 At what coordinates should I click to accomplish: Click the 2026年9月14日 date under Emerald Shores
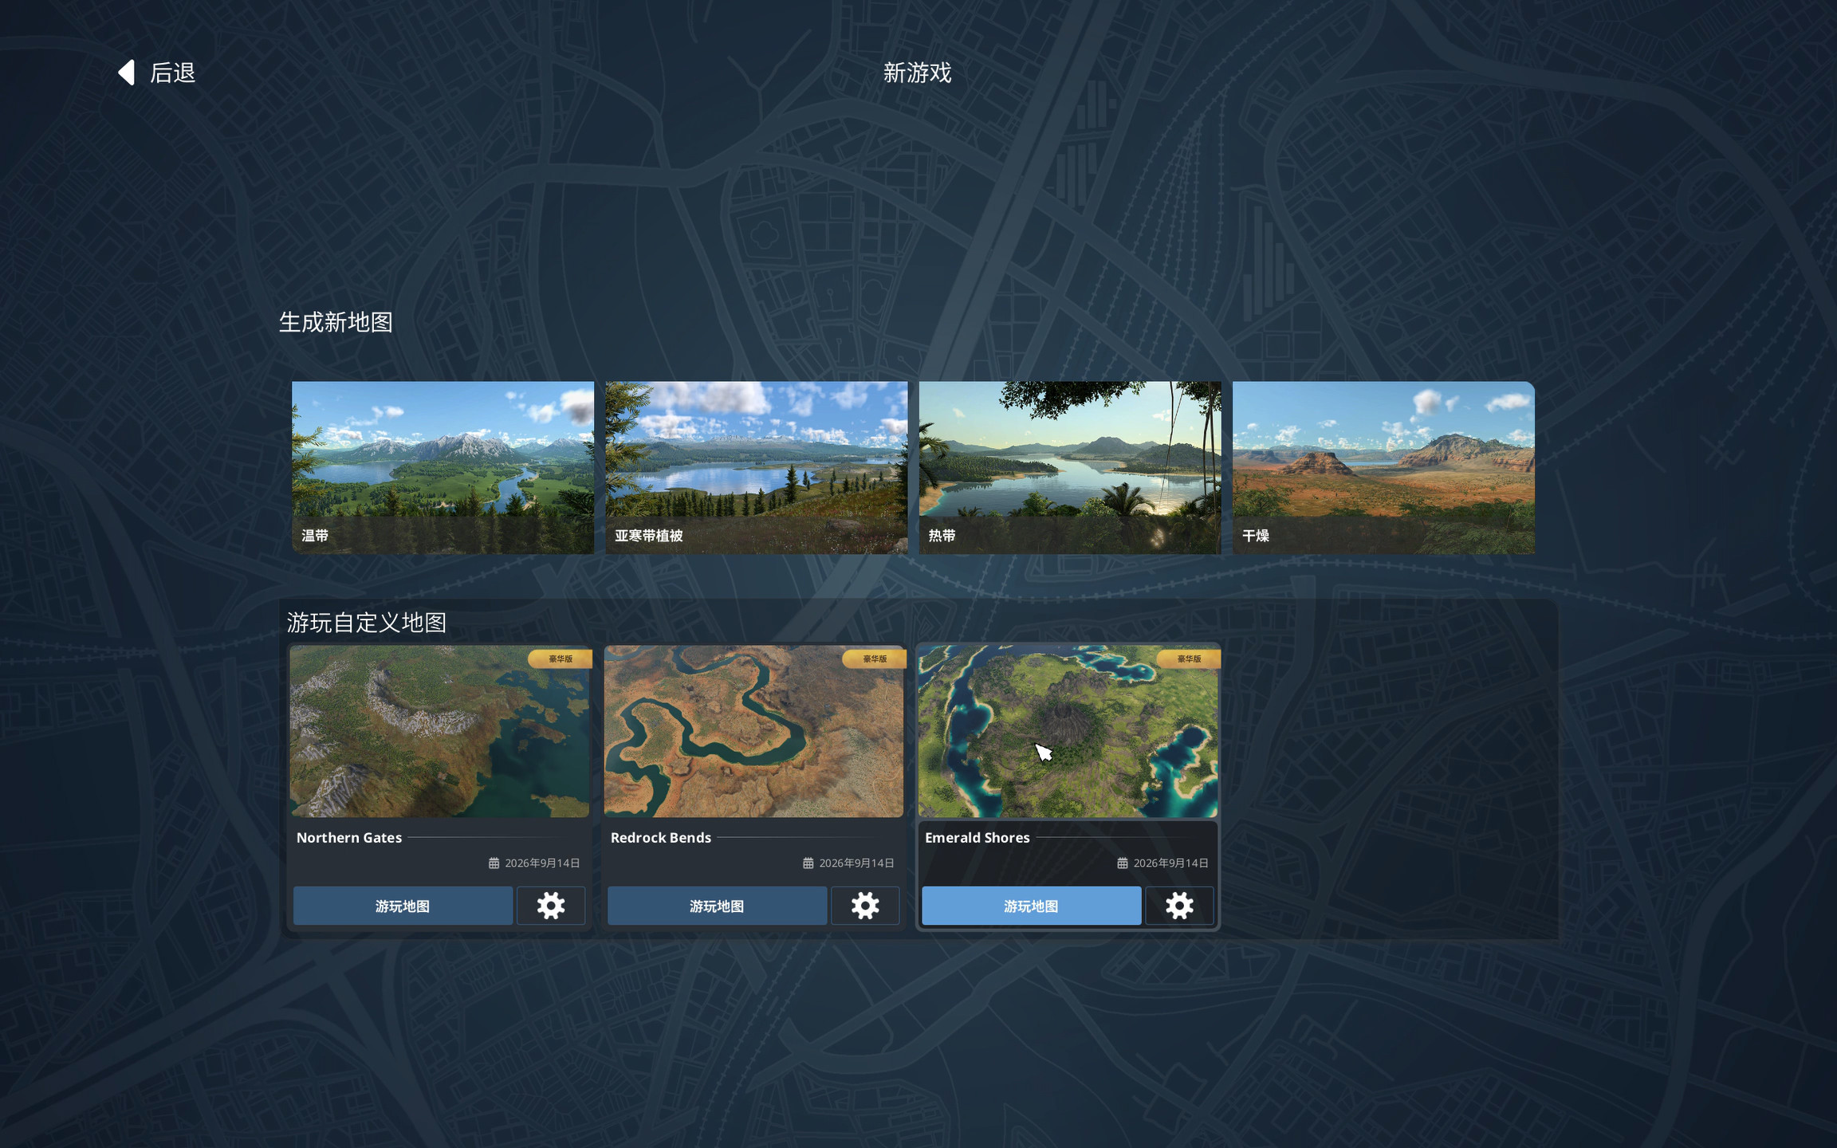pos(1170,863)
